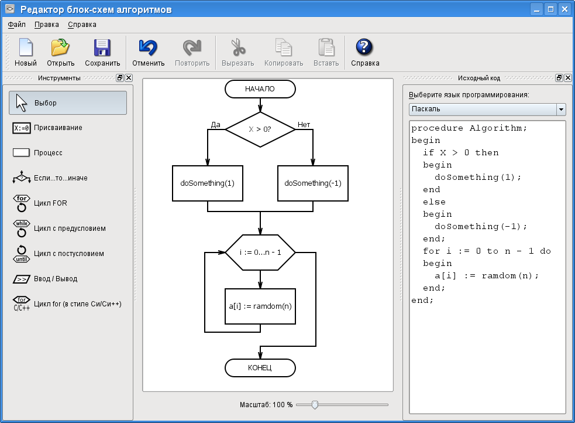Screen dimensions: 575x423
Task: Click 'if X > 0 then' code line
Action: (460, 153)
